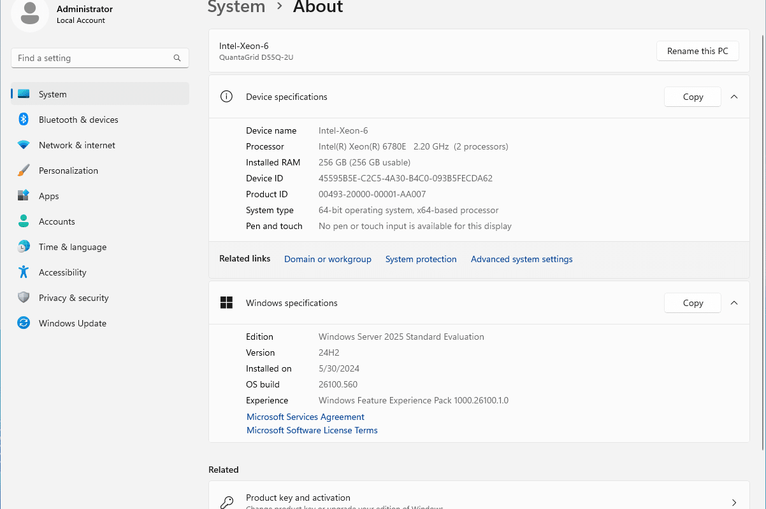Click the Pen and touch value text
Viewport: 766px width, 509px height.
tap(415, 226)
